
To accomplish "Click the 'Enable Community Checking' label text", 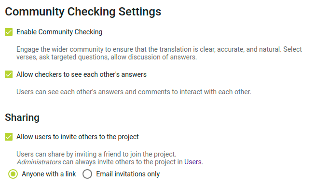I will [x=59, y=32].
